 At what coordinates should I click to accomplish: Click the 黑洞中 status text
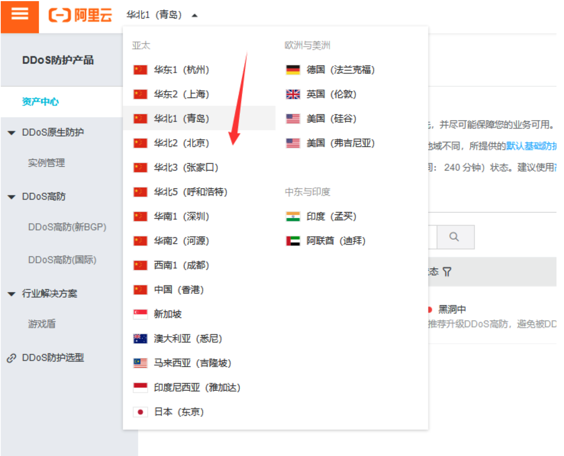point(452,310)
